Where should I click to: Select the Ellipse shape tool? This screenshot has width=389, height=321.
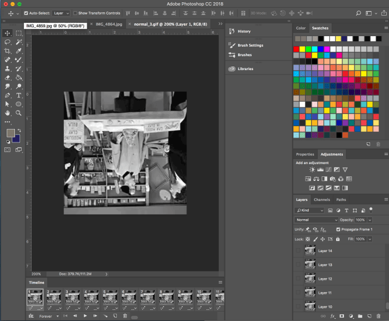[18, 104]
